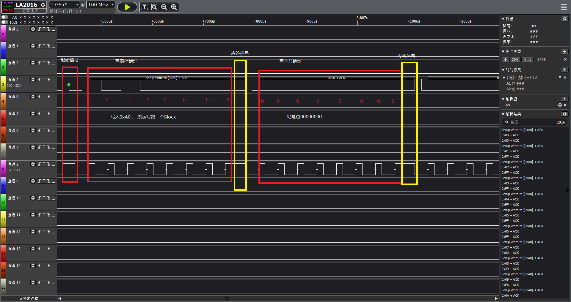Set high level trigger on 通道 14
Viewport: 571px width, 302px height.
click(x=44, y=265)
